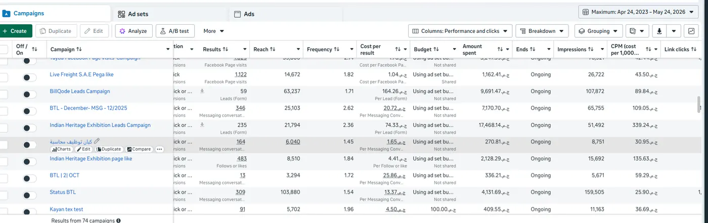Sort by the Reach column
The height and width of the screenshot is (223, 708).
coord(273,49)
